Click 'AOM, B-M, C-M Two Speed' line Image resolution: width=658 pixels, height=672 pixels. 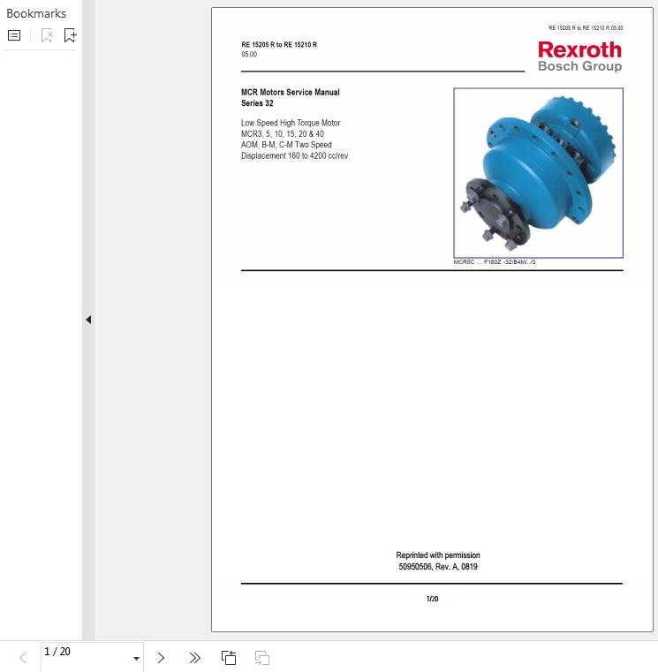286,145
